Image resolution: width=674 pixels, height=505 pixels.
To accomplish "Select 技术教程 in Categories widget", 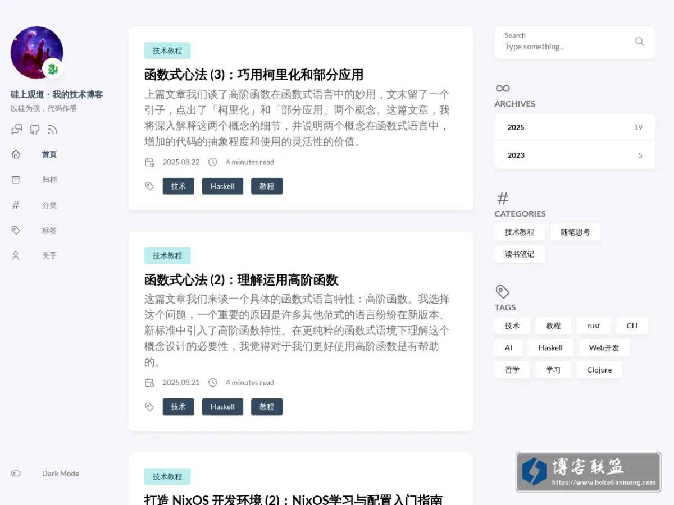I will pyautogui.click(x=520, y=232).
